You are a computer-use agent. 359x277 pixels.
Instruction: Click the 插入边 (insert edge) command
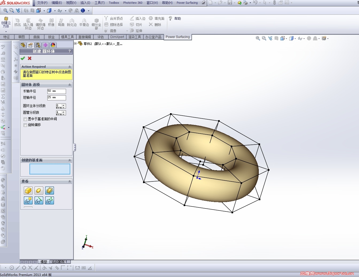pyautogui.click(x=138, y=18)
